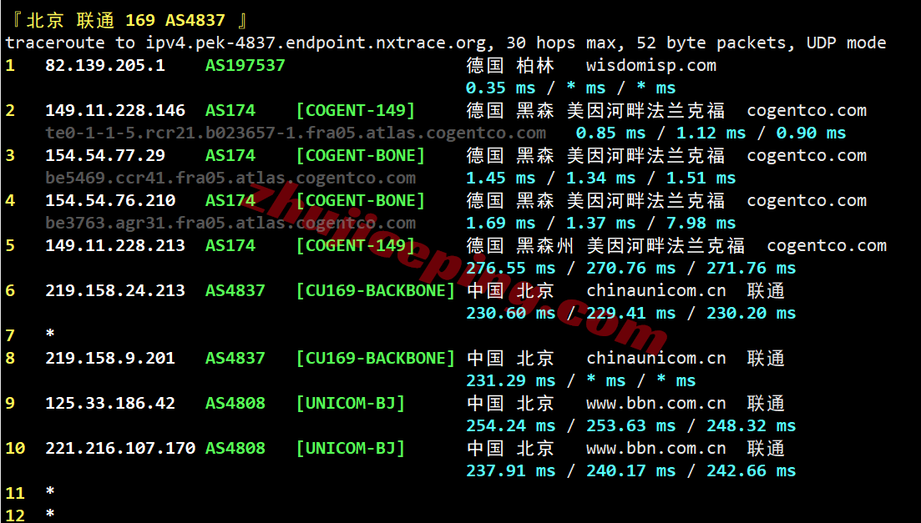Click the header text 北京 联通 169 AS4837

tap(126, 21)
